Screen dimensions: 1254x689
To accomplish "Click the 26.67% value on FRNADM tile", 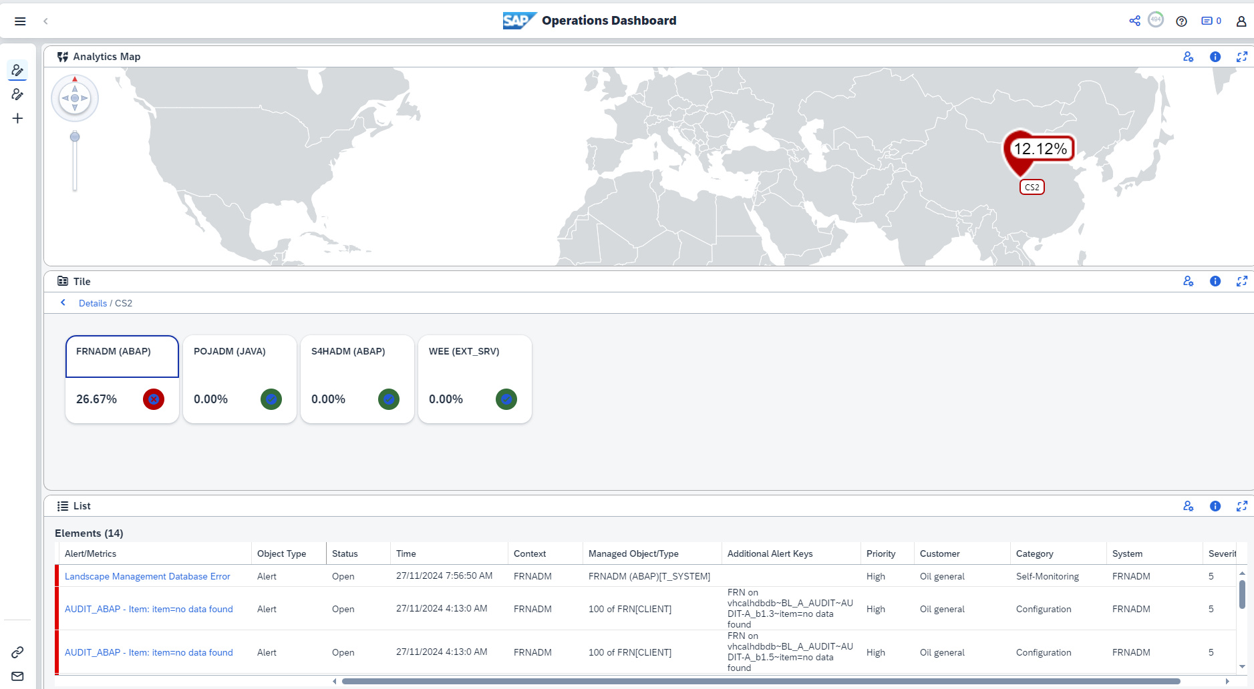I will 96,399.
